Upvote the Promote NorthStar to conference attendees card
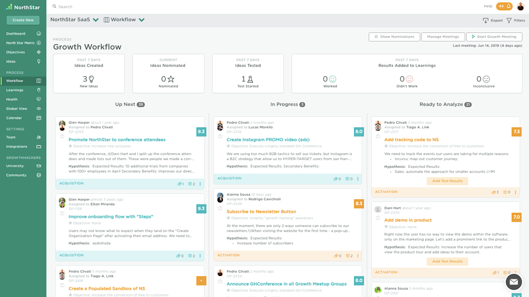Image resolution: width=529 pixels, height=297 pixels. [62, 136]
